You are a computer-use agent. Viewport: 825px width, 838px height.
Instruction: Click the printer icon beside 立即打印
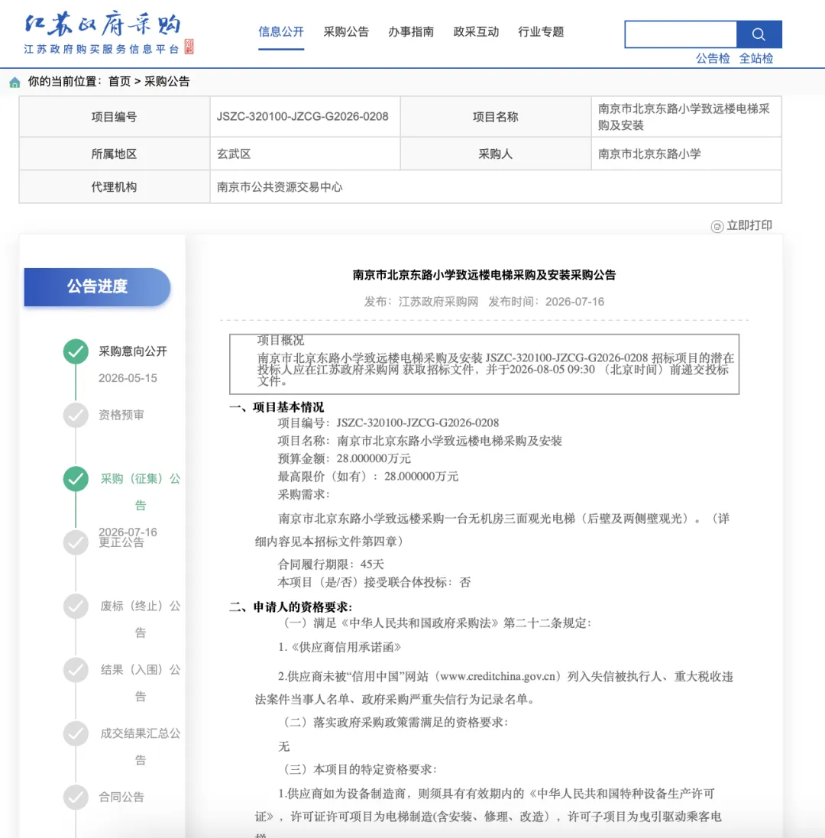[717, 226]
